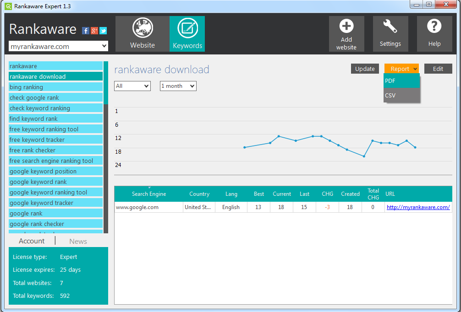The width and height of the screenshot is (461, 312).
Task: Open the Twitter social icon
Action: pos(103,31)
